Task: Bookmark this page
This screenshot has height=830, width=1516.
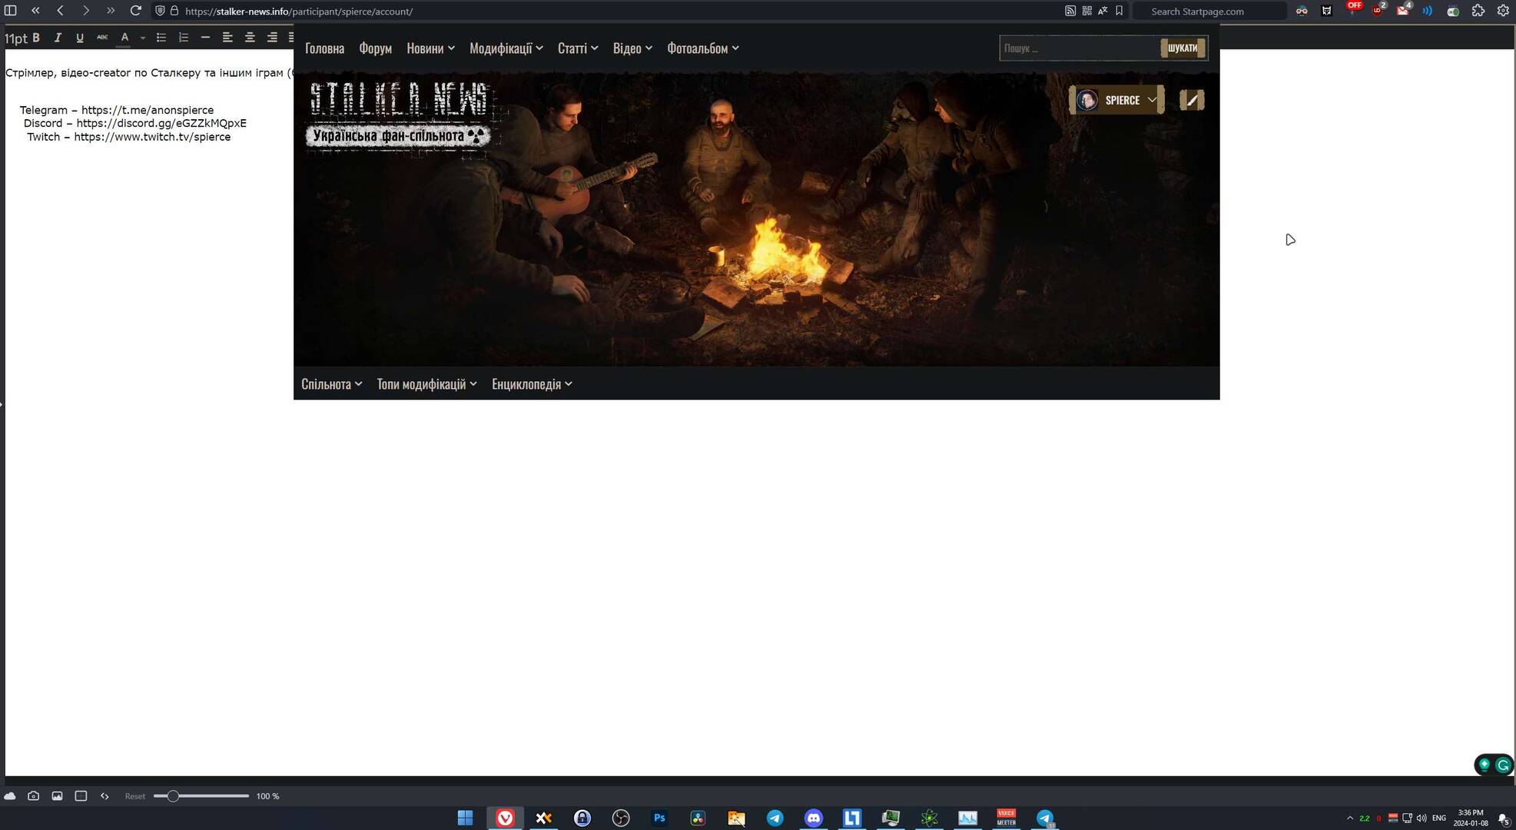Action: pyautogui.click(x=1120, y=11)
